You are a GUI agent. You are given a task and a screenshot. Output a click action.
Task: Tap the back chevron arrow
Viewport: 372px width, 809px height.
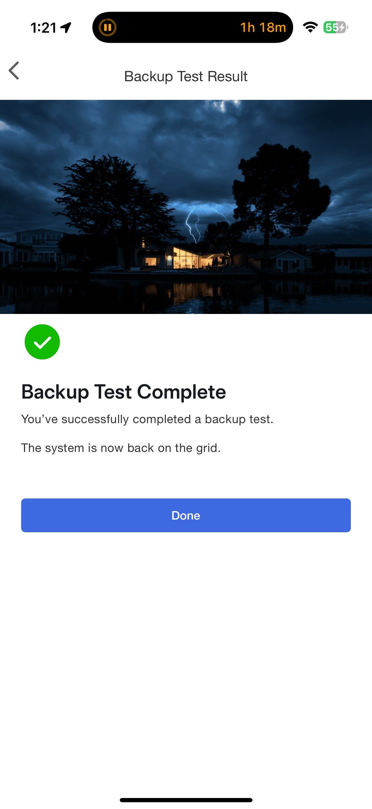coord(14,71)
